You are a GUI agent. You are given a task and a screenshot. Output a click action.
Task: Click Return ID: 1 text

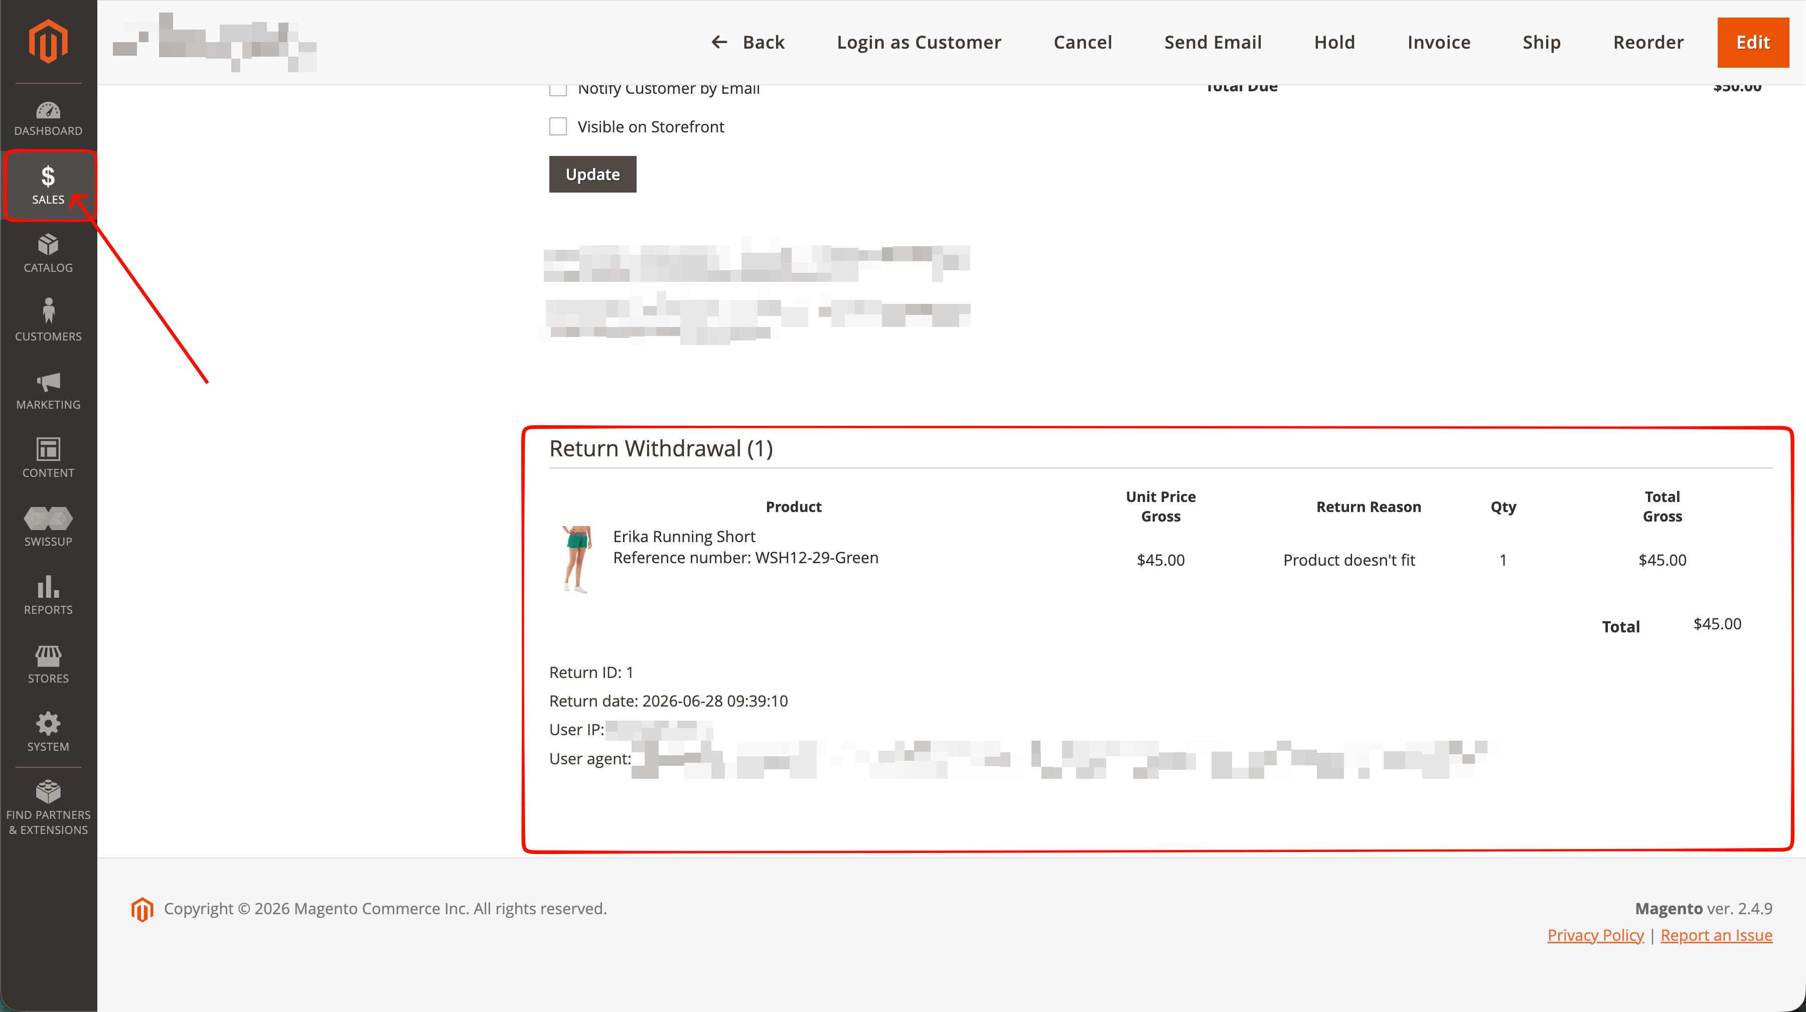click(591, 672)
